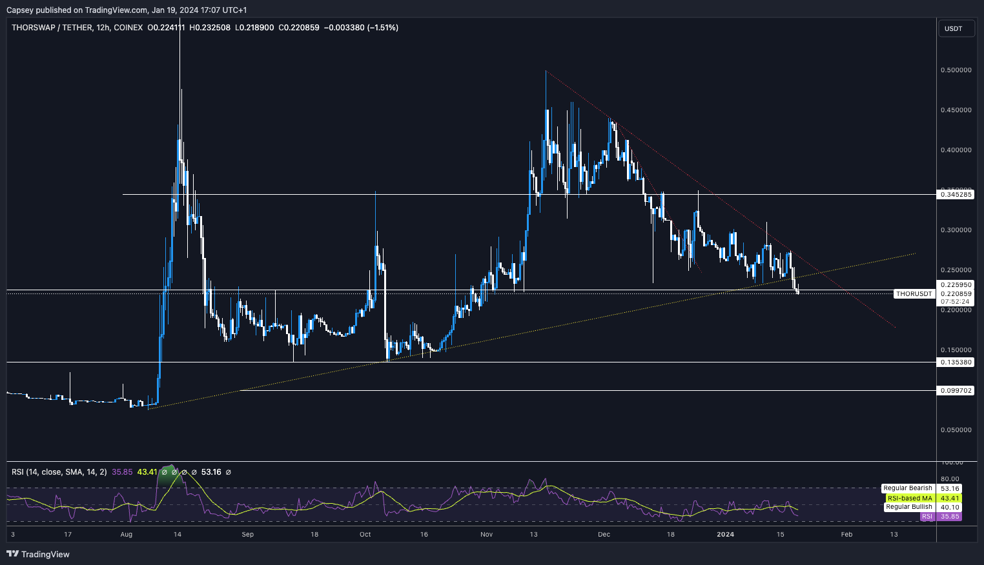The height and width of the screenshot is (565, 984).
Task: Click the Regular Bullish RSI label
Action: tap(908, 507)
